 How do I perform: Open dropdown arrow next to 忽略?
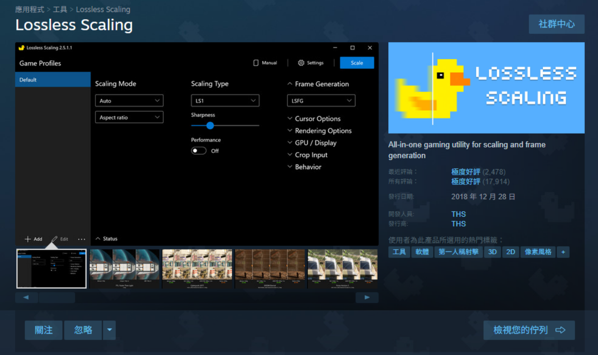109,330
